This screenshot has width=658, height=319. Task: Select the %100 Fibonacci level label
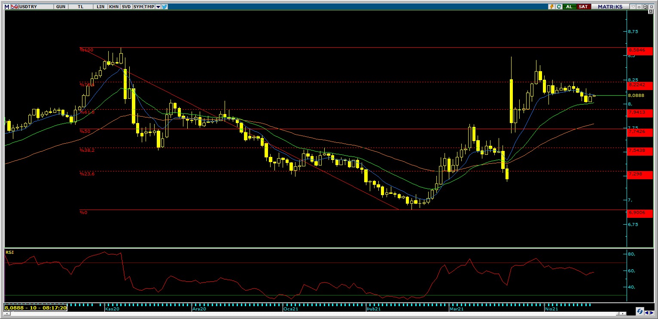tap(86, 50)
